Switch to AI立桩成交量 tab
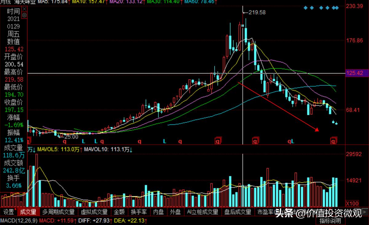The height and width of the screenshot is (225, 369). tap(203, 212)
